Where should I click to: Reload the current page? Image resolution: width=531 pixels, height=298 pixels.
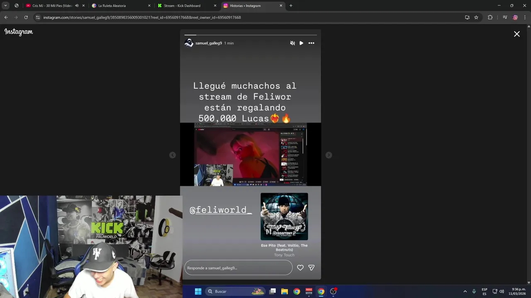point(26,17)
